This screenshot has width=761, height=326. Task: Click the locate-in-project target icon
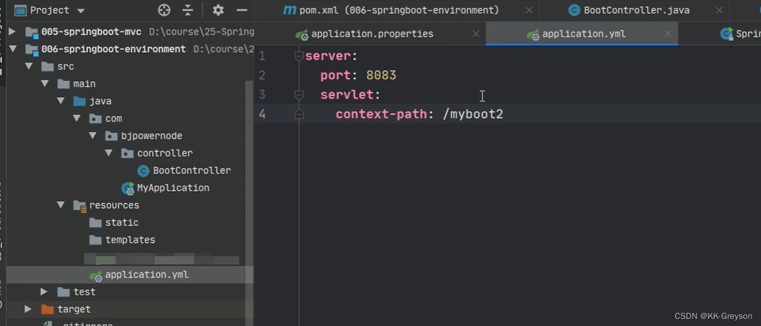click(x=164, y=10)
